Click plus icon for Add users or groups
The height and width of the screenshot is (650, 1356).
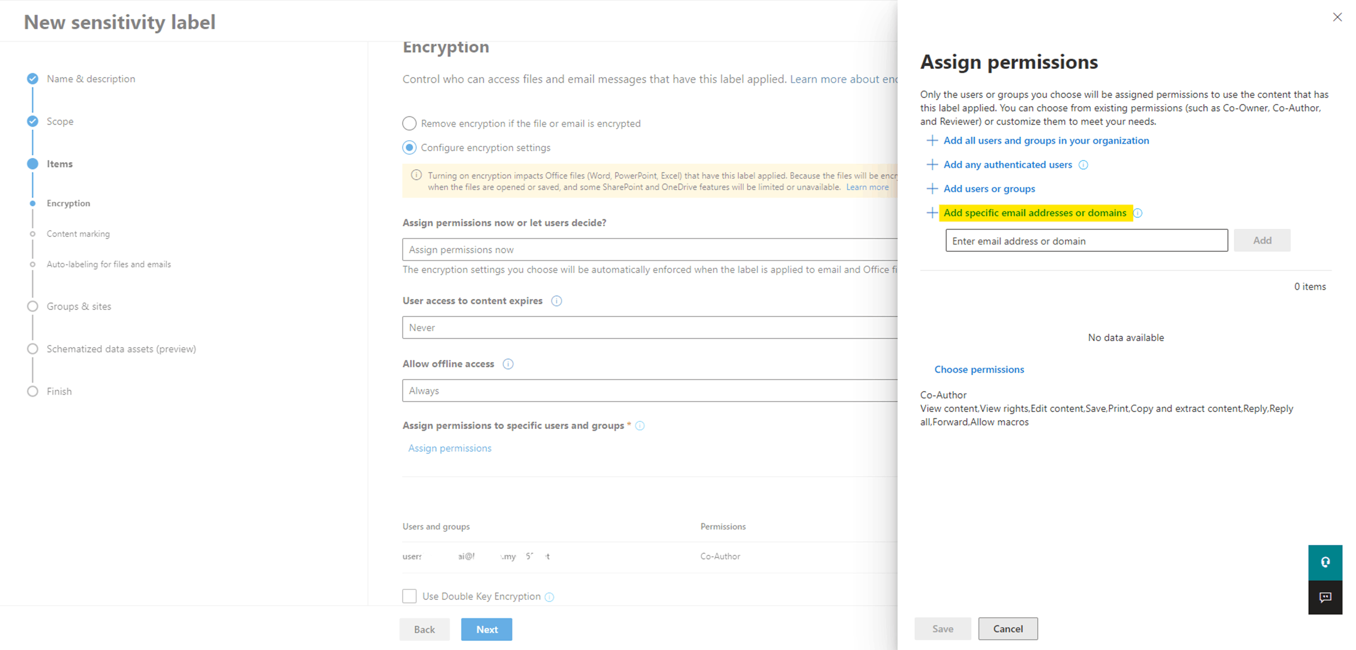(932, 189)
